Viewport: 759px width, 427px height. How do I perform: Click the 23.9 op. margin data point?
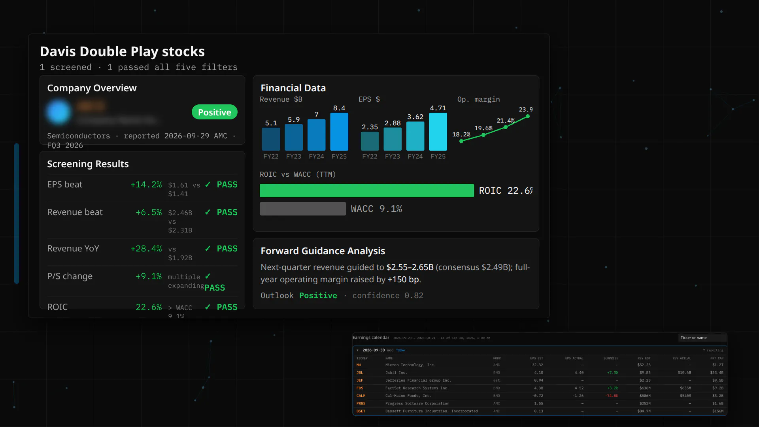528,116
